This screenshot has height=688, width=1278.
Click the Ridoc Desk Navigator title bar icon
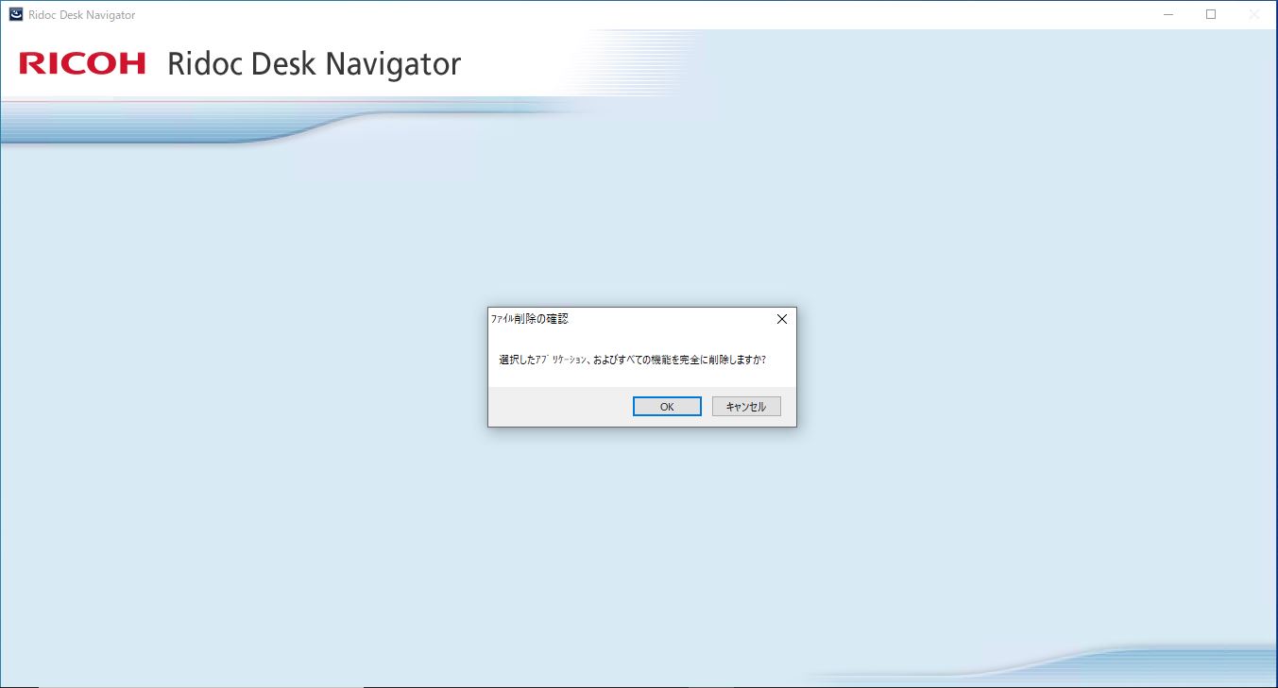coord(16,14)
